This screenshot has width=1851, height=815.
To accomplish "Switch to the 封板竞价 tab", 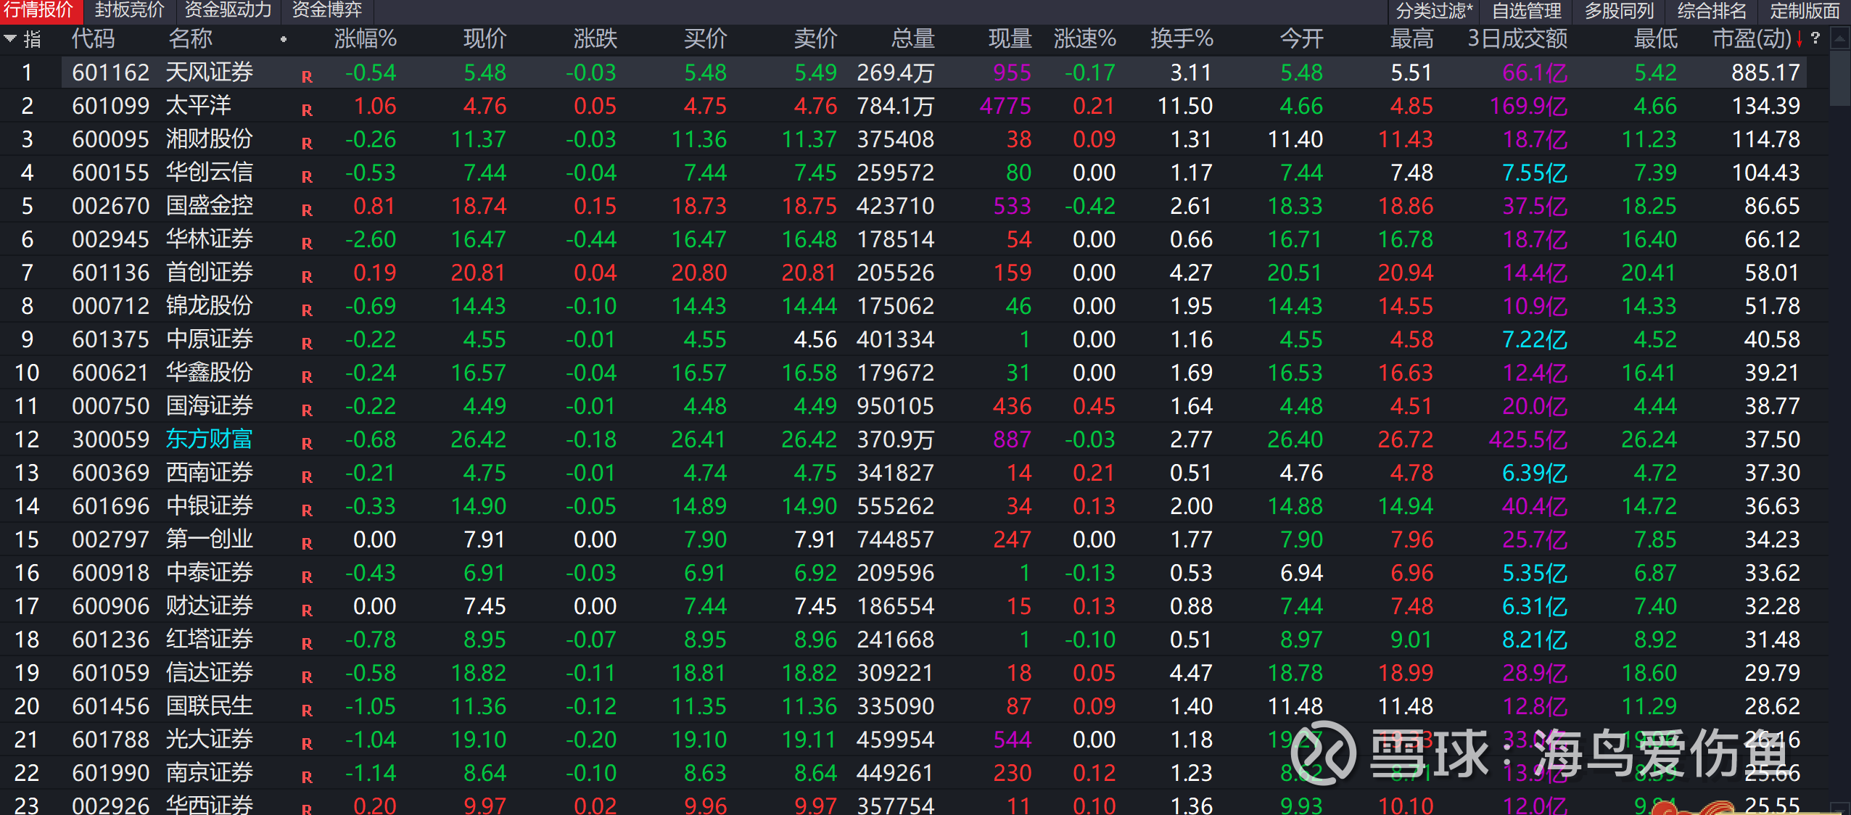I will tap(129, 10).
